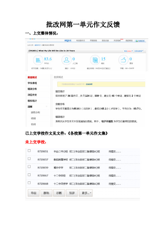Click the document title 批改网第一单元作文反馈
166x235 pixels.
[83, 24]
